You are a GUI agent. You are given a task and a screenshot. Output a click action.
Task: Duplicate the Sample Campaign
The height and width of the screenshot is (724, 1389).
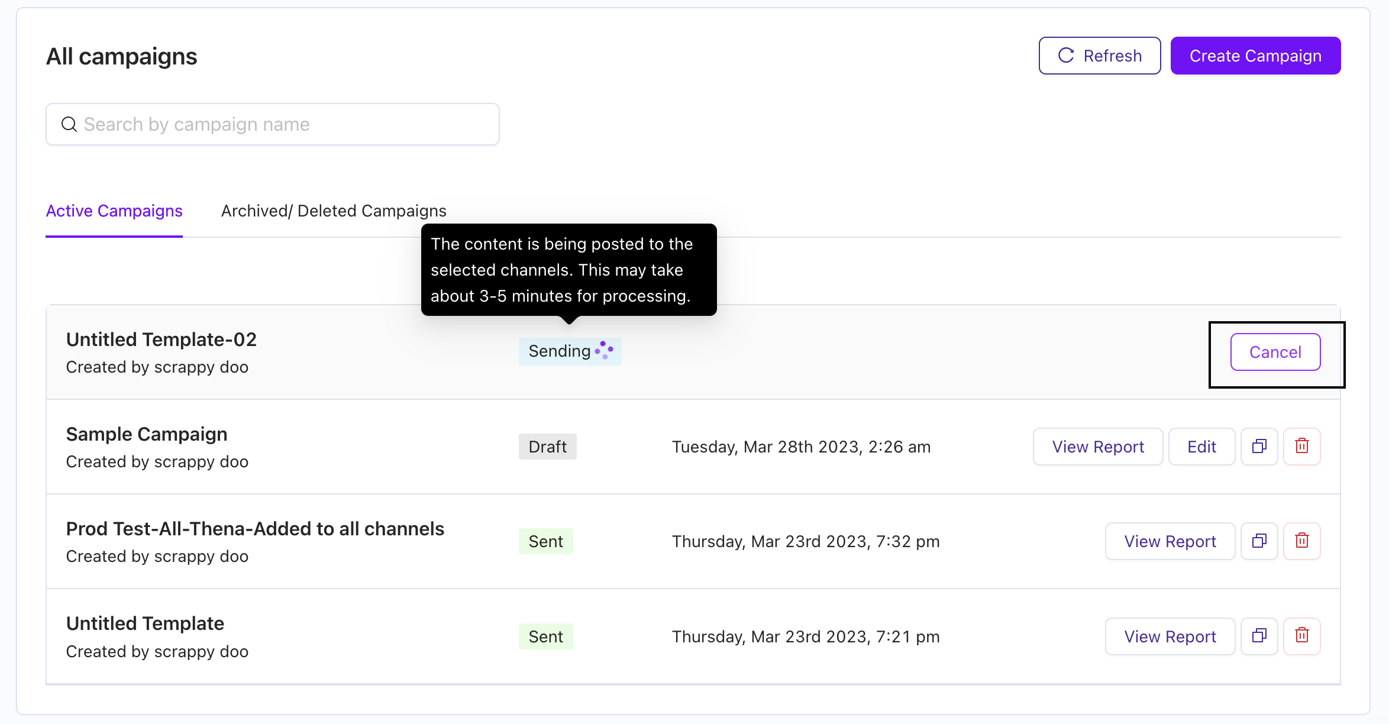tap(1259, 447)
